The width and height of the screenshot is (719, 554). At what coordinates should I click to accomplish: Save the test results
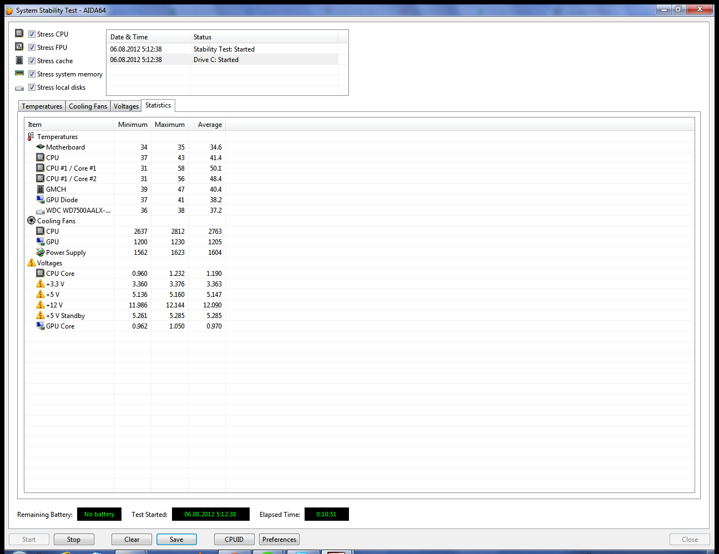coord(176,540)
